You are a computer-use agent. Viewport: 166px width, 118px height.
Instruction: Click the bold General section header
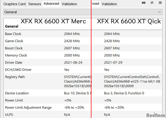point(12,26)
